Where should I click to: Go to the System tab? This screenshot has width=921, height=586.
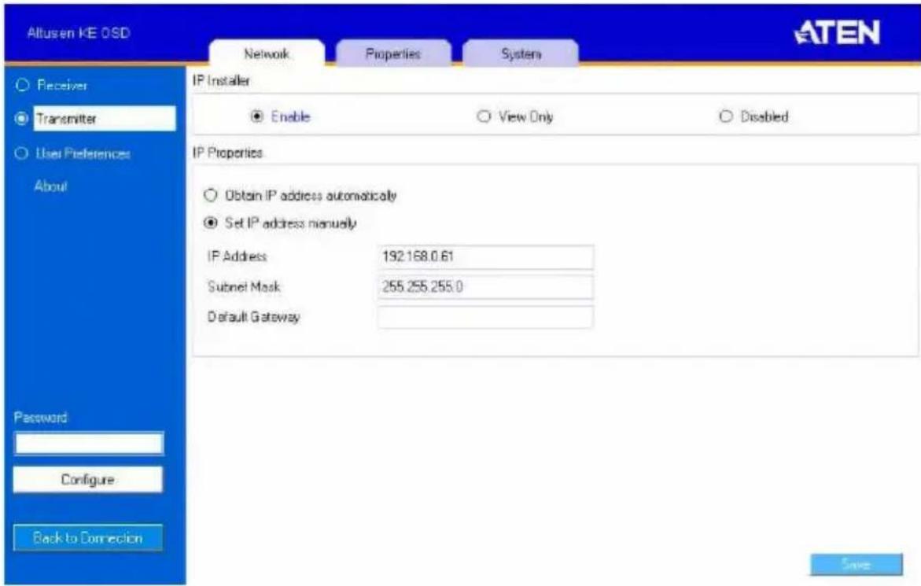click(x=521, y=53)
